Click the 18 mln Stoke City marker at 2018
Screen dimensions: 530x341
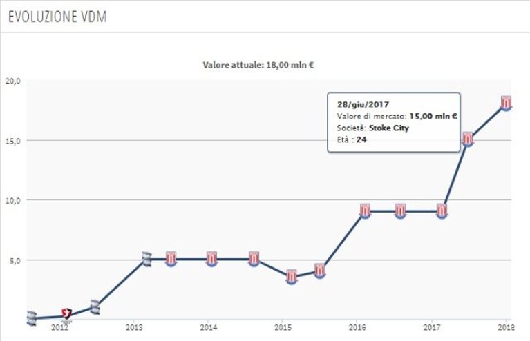click(506, 103)
